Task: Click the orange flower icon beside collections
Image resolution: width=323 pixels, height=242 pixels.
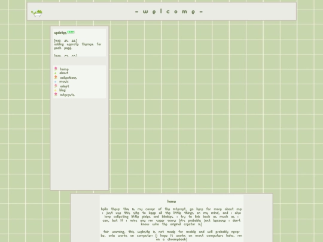Action: pyautogui.click(x=56, y=77)
